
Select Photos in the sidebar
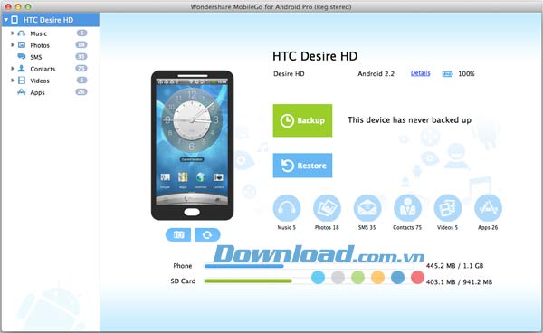(x=40, y=45)
